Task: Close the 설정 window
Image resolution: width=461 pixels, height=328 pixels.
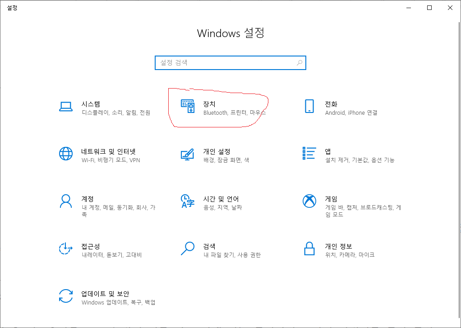Action: click(450, 8)
